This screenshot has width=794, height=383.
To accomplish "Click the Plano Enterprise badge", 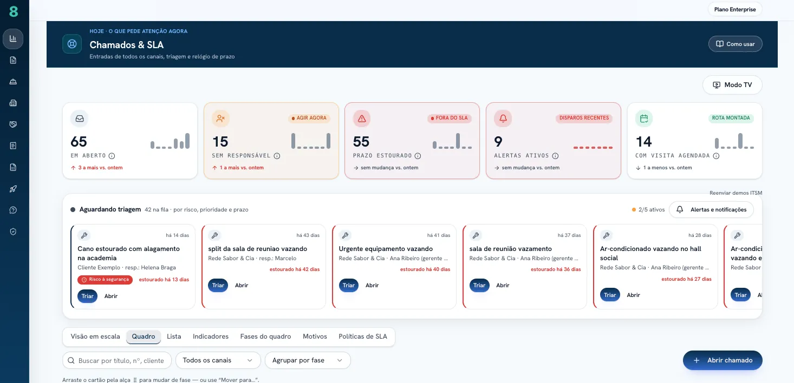I will click(x=735, y=9).
